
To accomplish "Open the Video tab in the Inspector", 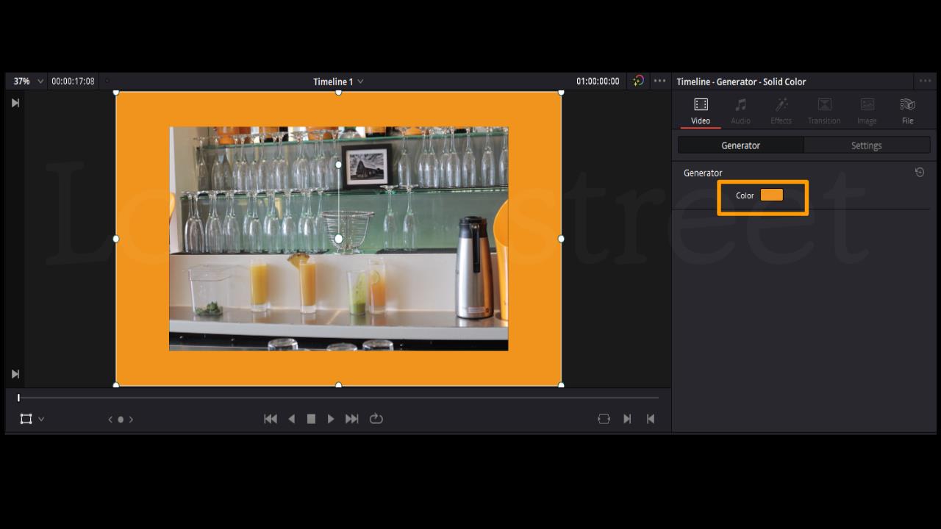I will [701, 111].
